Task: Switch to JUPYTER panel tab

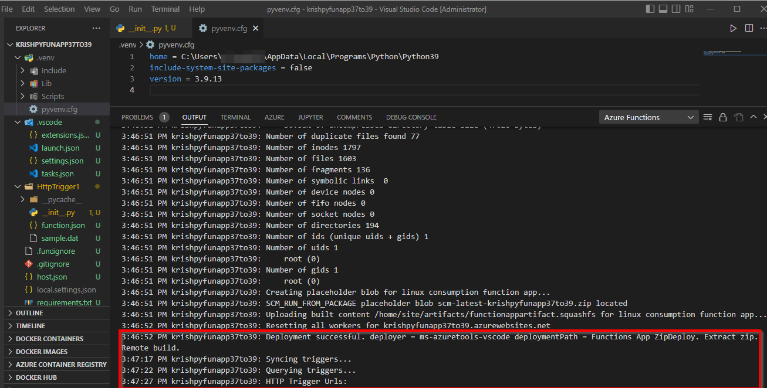Action: tap(310, 117)
